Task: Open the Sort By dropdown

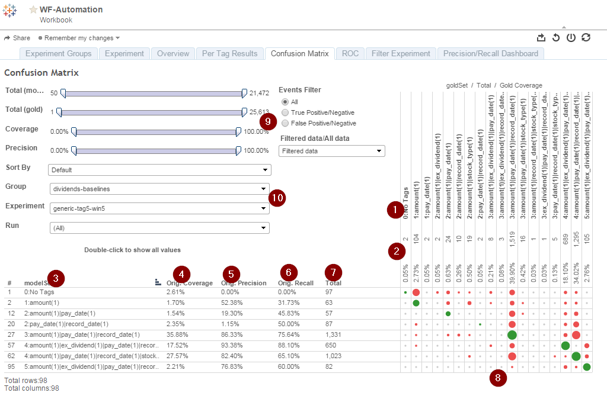Action: 159,170
